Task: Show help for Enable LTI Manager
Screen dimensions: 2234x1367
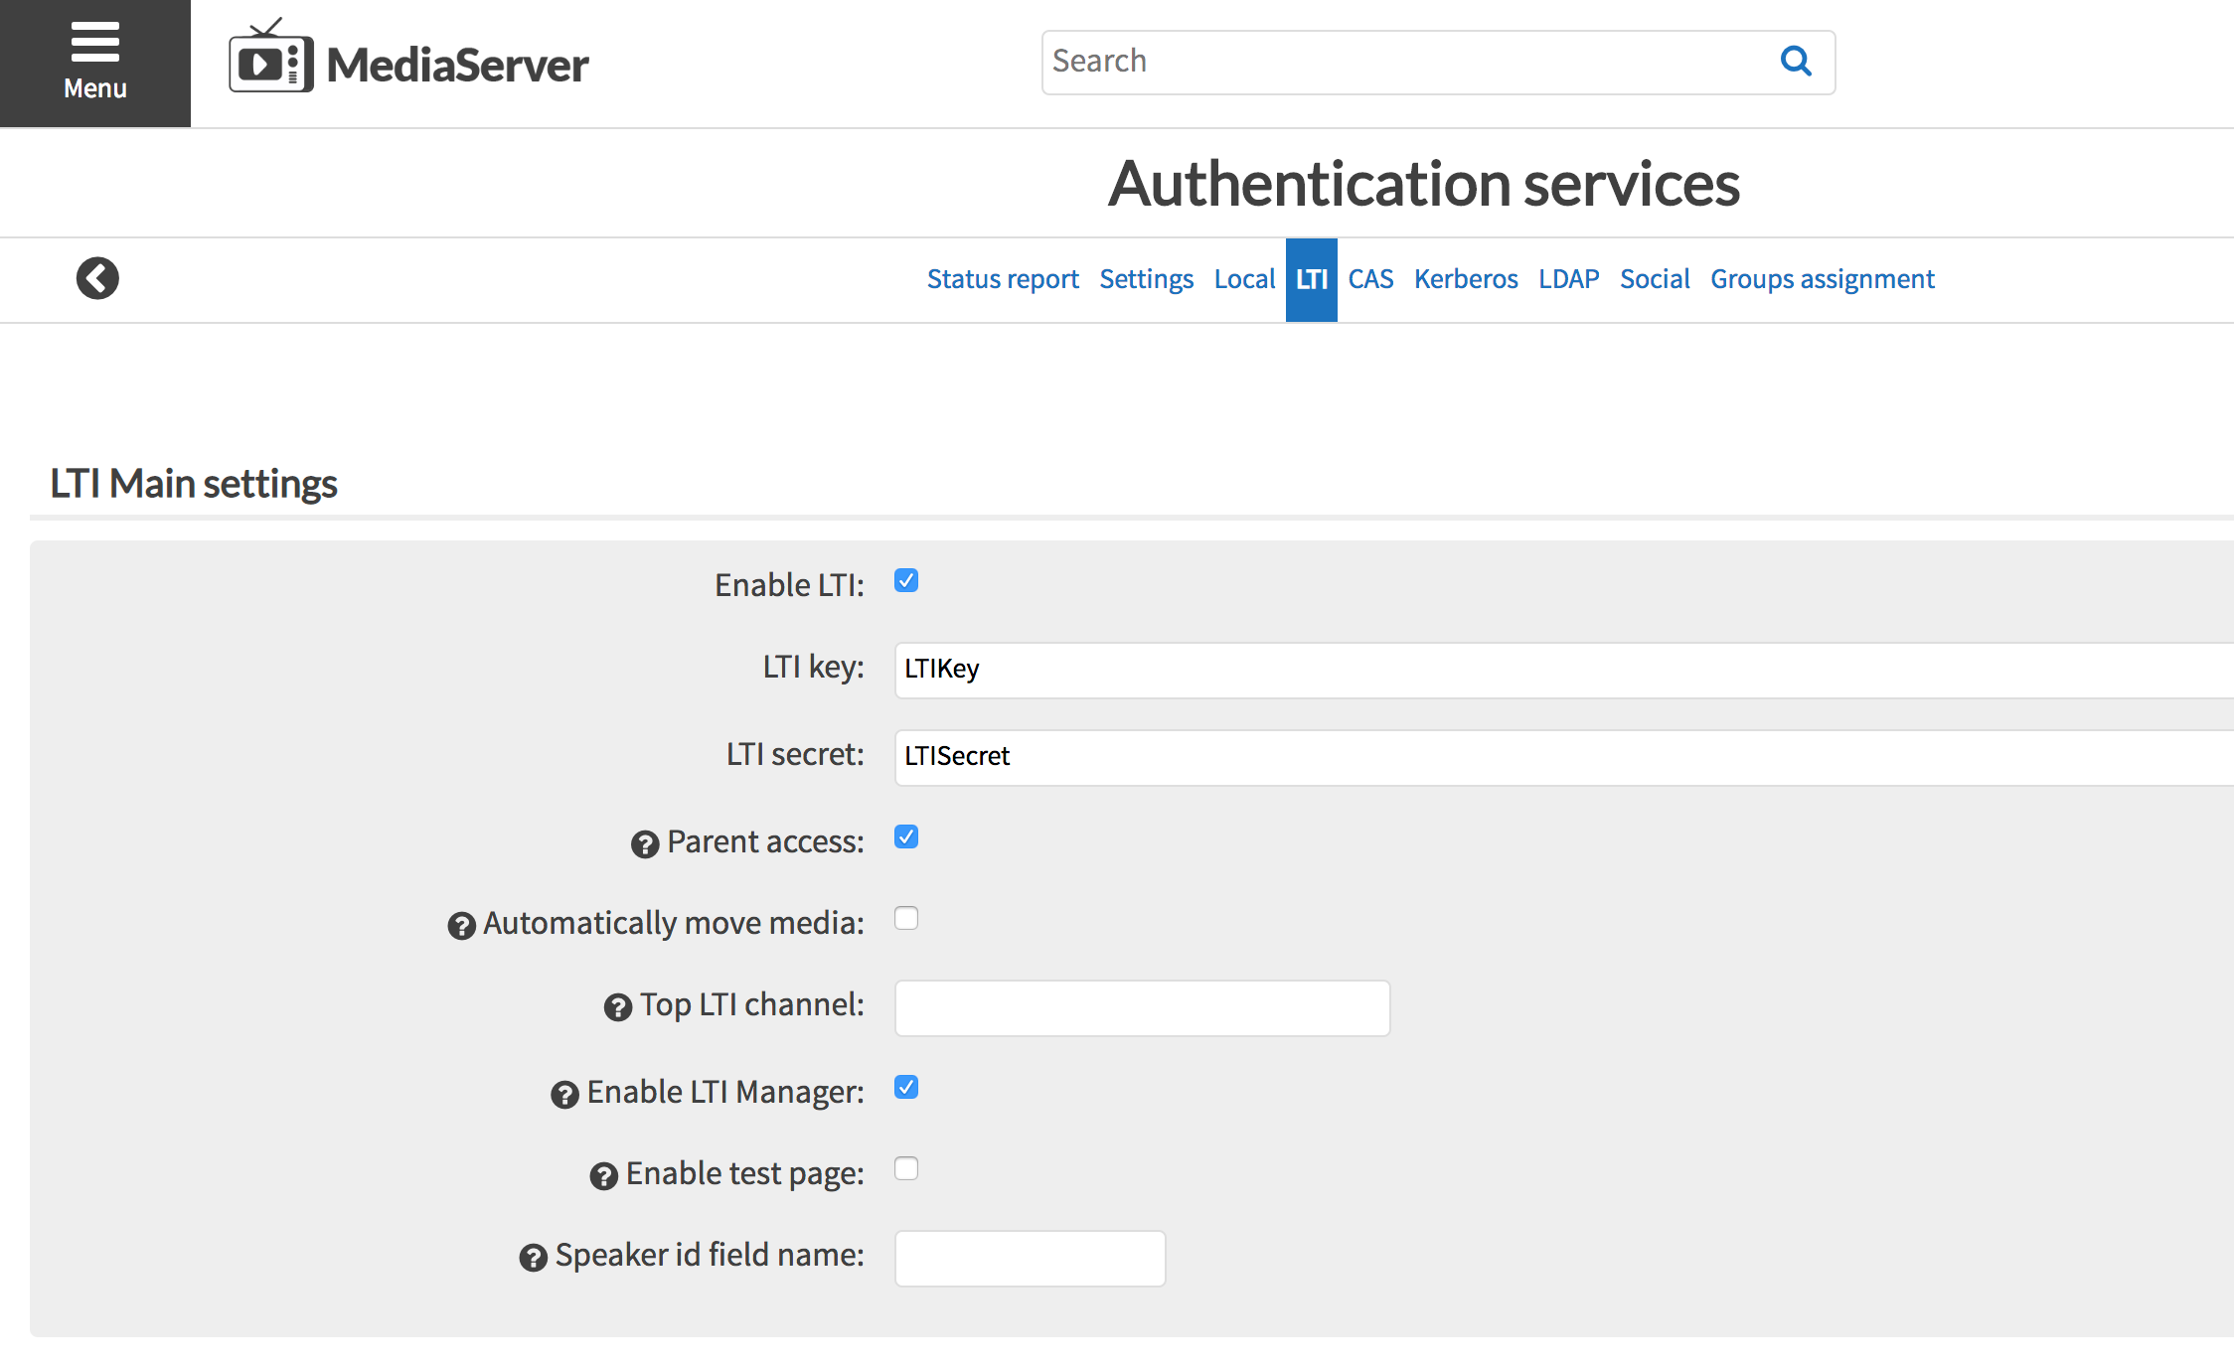Action: (564, 1095)
